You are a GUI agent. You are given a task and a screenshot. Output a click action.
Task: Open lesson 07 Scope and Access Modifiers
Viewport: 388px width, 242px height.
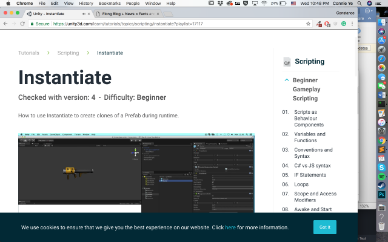(x=315, y=197)
